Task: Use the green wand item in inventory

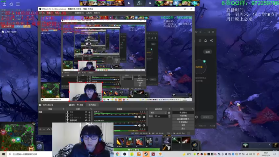Action: (x=176, y=140)
